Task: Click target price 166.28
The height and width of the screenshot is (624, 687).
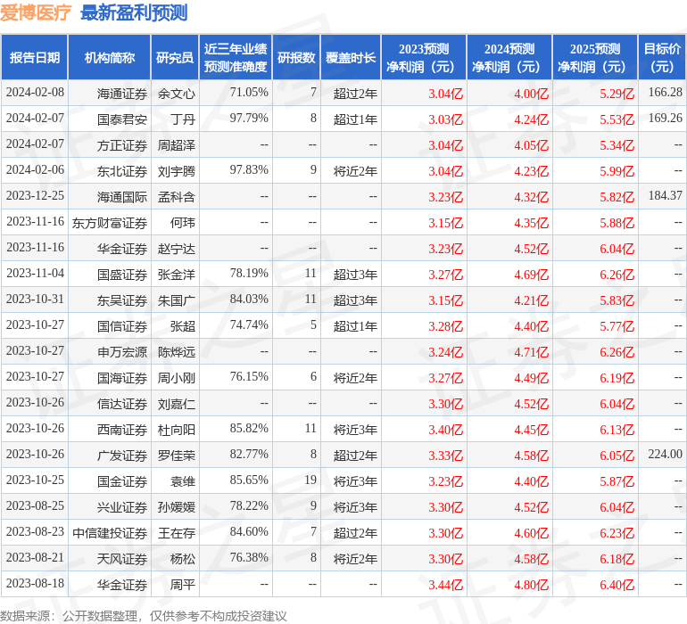Action: tap(665, 93)
